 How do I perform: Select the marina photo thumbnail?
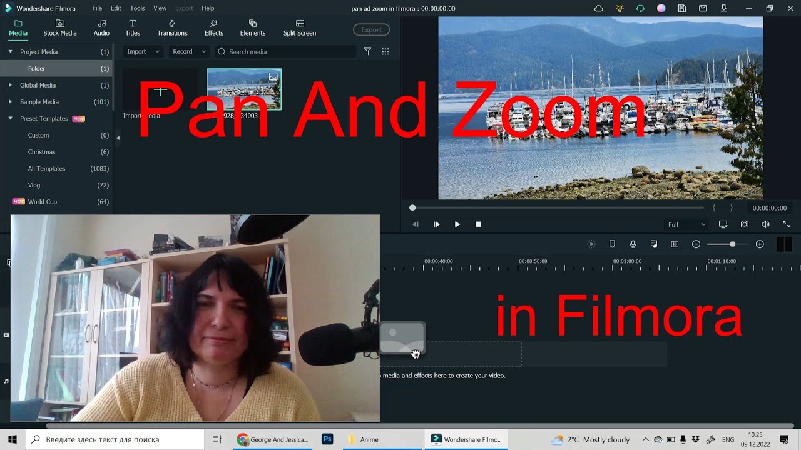pyautogui.click(x=244, y=89)
